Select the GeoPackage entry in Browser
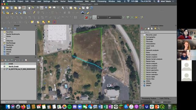Screen dimensions: 196x110 pos(11,43)
